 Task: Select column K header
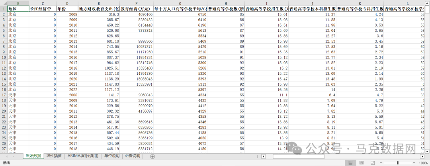tap(360, 3)
